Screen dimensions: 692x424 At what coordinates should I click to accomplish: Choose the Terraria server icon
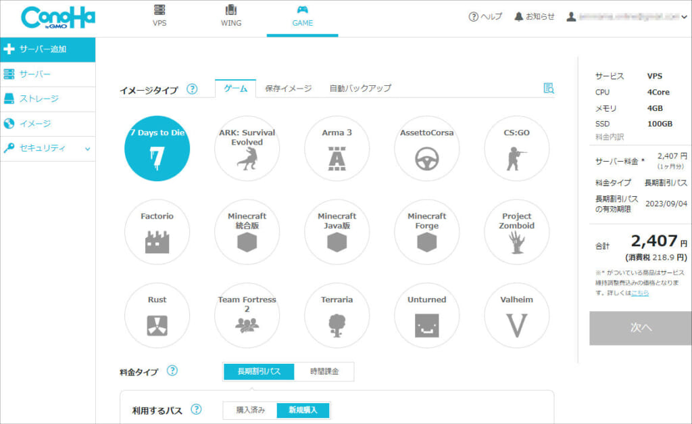337,316
